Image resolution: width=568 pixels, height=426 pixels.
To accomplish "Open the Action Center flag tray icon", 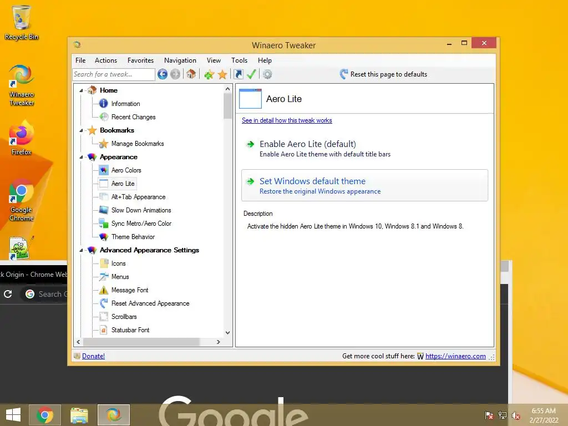I will [x=489, y=415].
